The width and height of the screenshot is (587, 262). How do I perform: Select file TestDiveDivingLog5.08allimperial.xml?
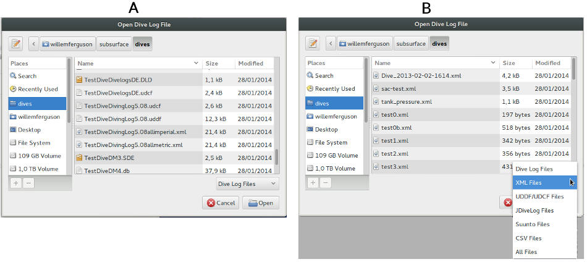[174, 132]
